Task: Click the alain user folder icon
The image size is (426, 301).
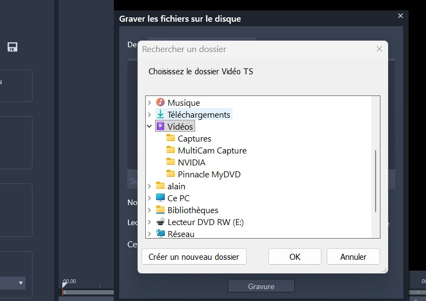Action: (160, 185)
